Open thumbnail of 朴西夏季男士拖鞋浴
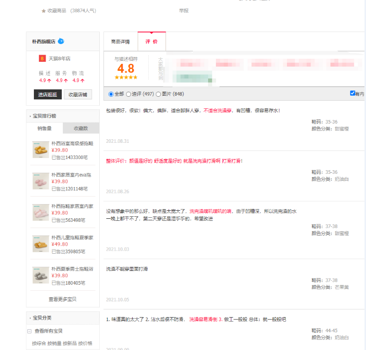Screen dimensions: 366x350 [x=40, y=275]
